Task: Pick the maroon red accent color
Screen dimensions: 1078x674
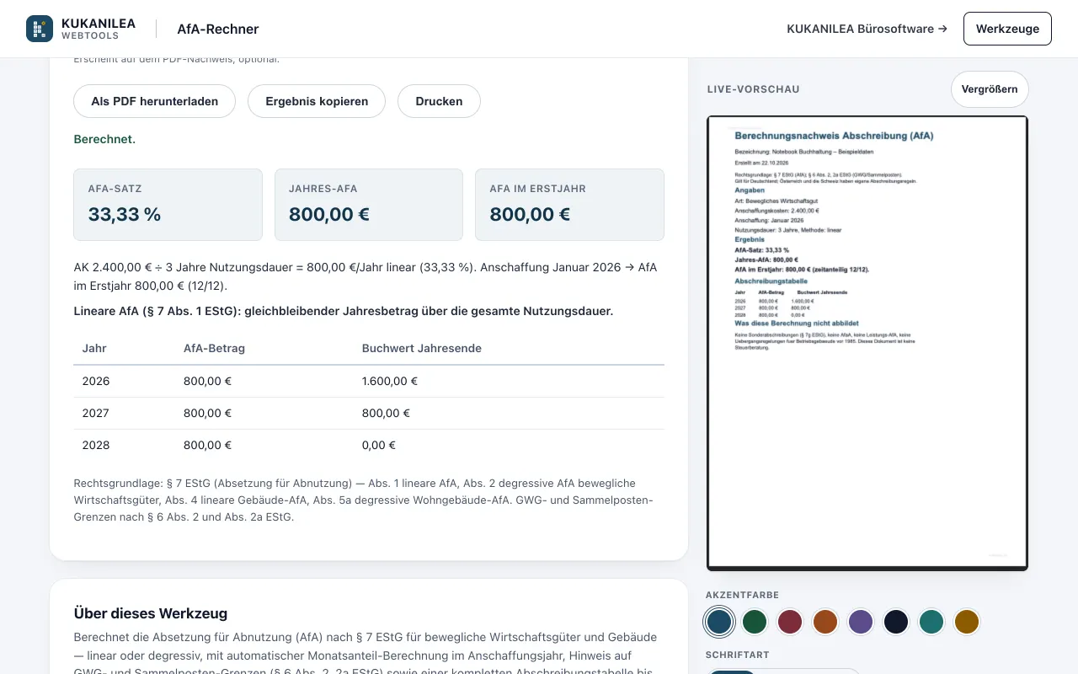Action: (790, 622)
